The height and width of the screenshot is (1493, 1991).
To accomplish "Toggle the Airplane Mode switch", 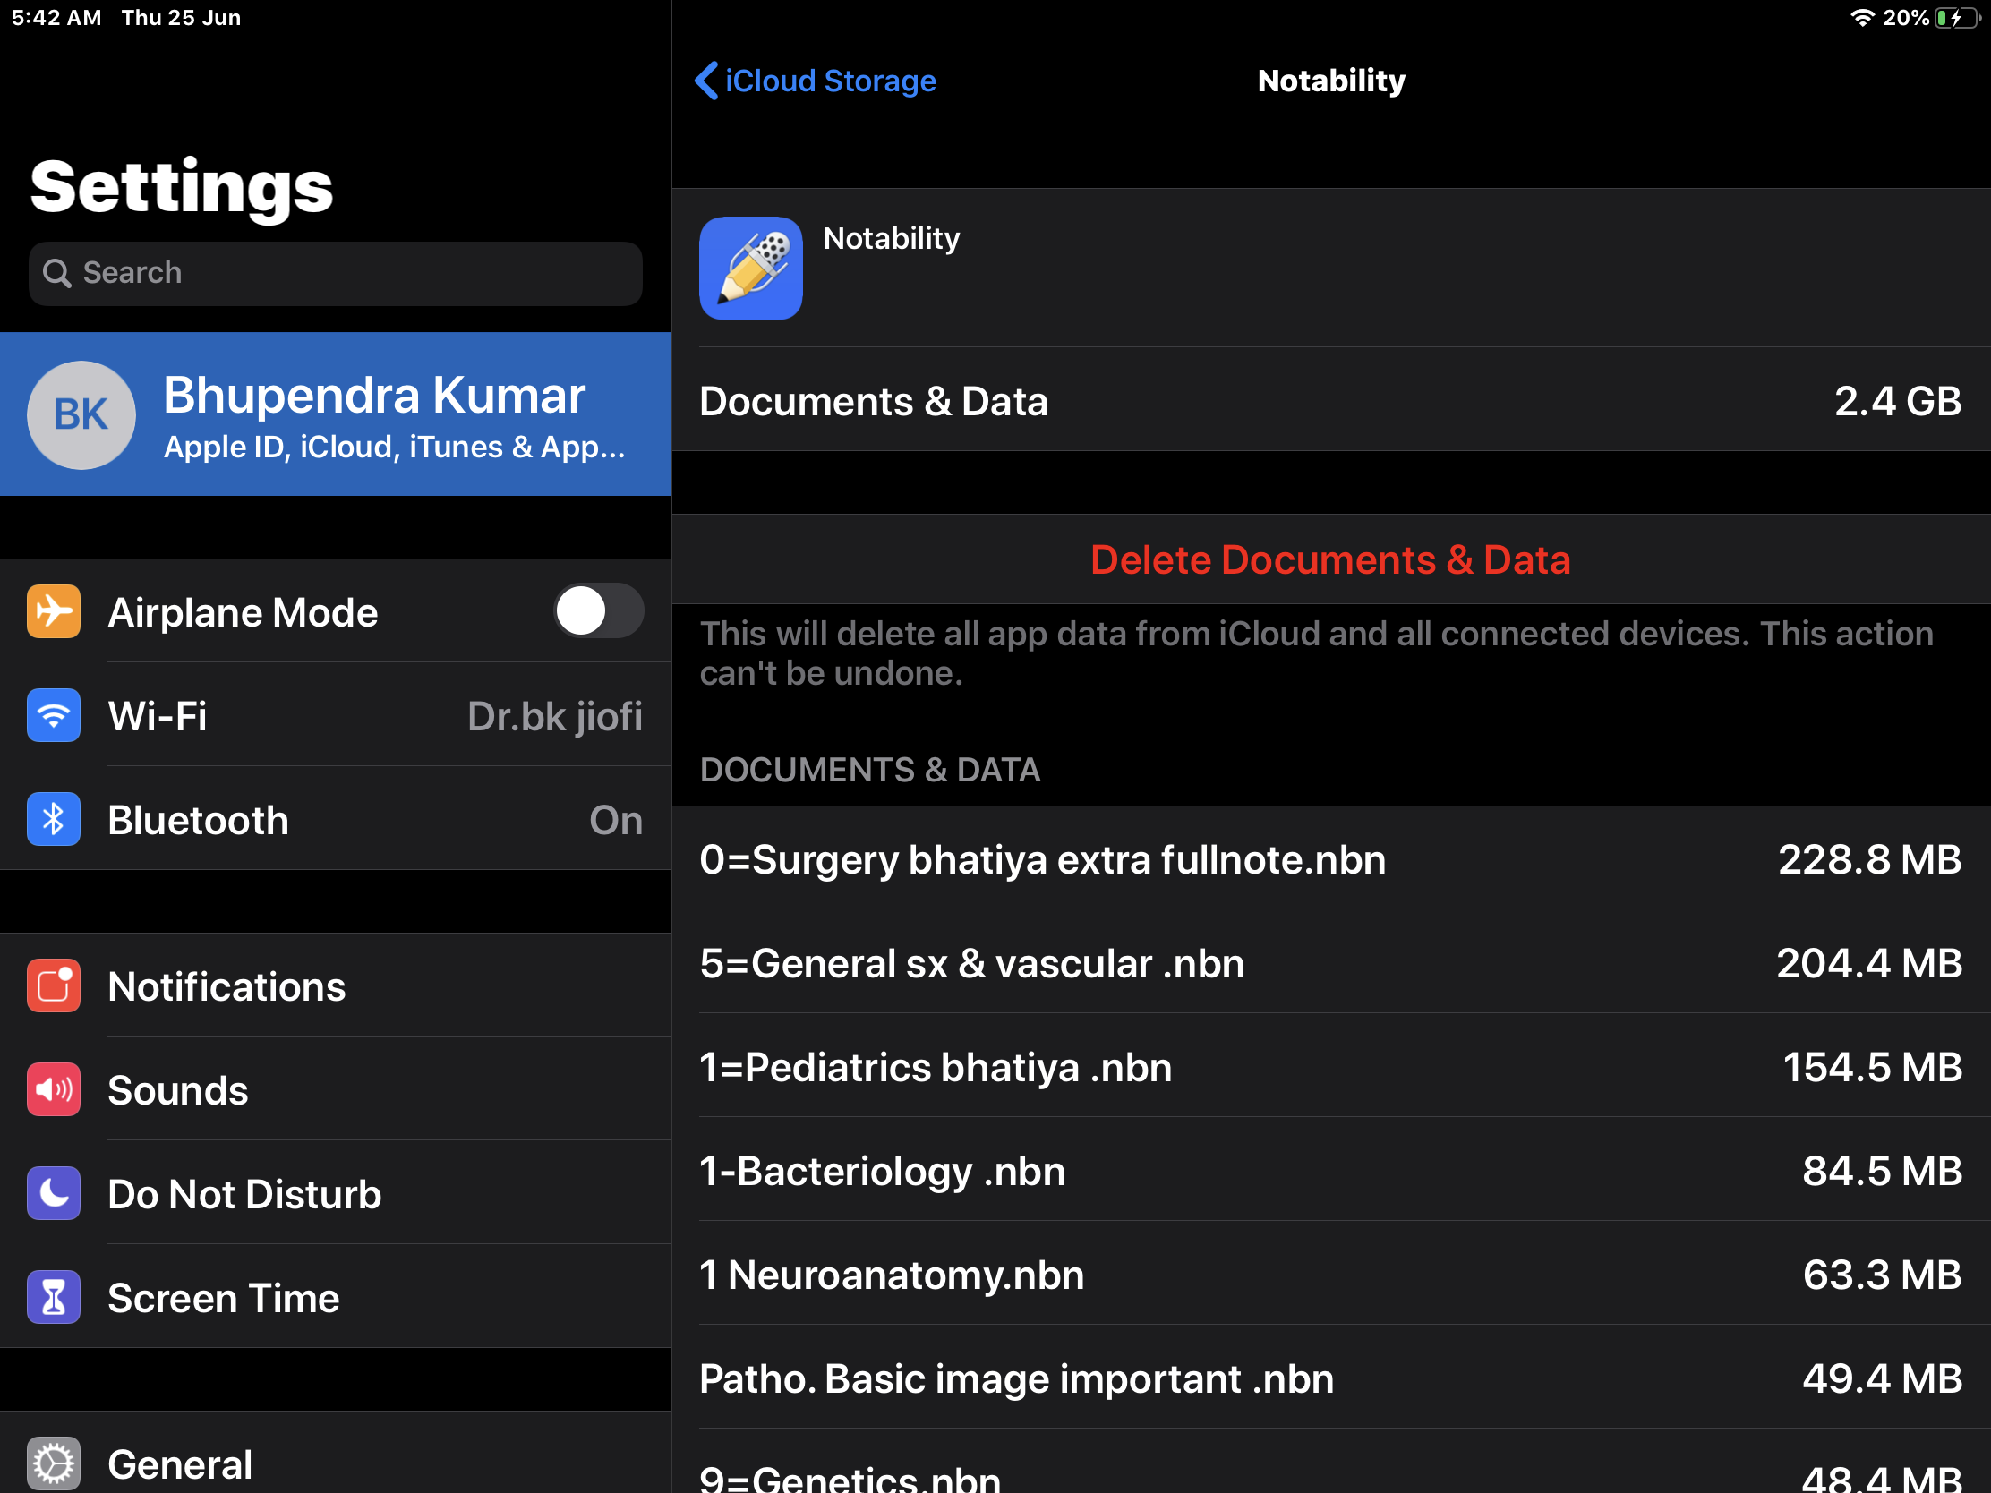I will point(598,612).
